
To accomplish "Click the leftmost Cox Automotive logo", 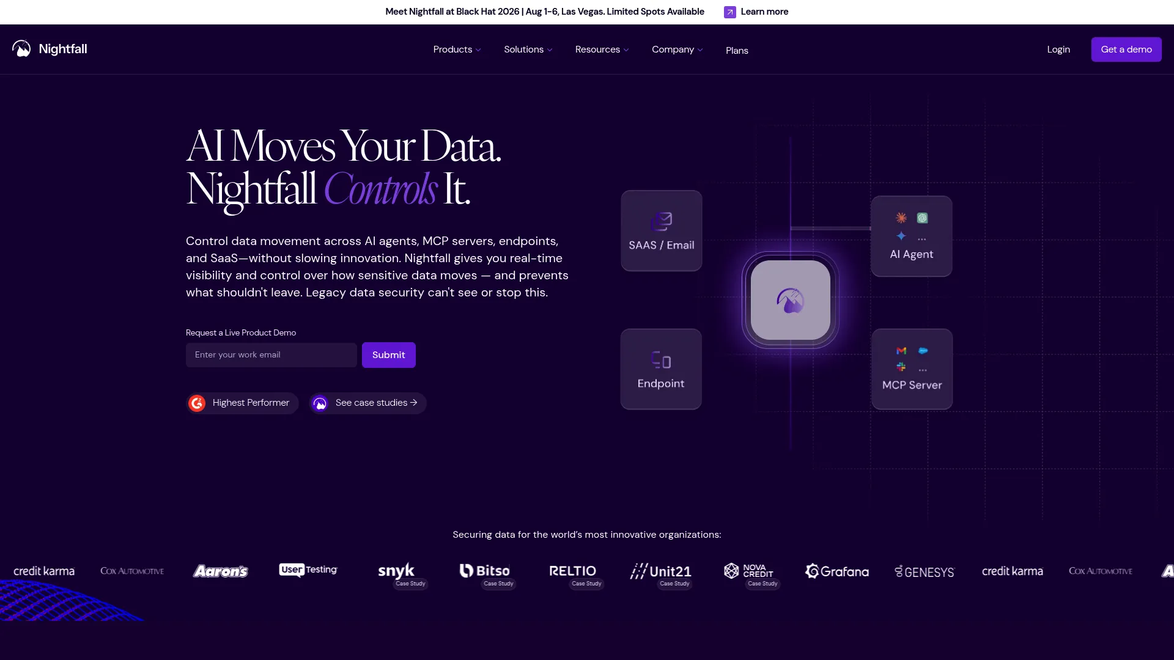I will coord(132,571).
